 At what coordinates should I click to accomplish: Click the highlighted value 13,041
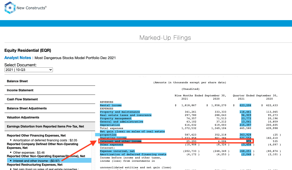tap(246, 122)
